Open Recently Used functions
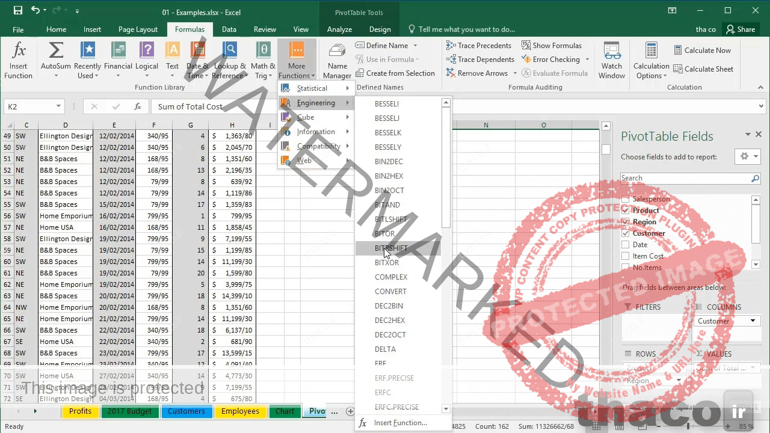 (88, 60)
